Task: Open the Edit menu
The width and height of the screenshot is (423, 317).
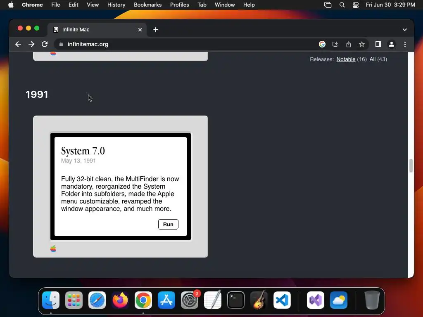Action: pos(73,5)
